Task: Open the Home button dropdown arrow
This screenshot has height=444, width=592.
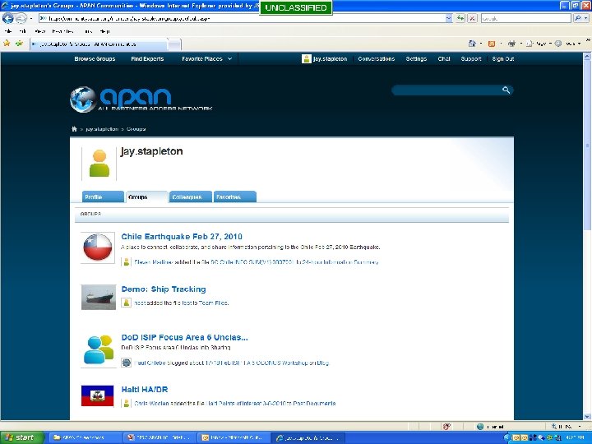Action: coord(481,44)
